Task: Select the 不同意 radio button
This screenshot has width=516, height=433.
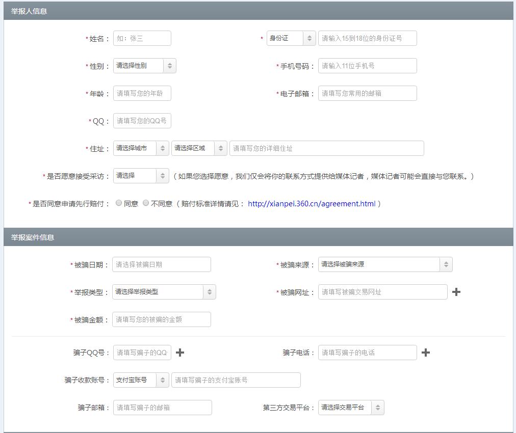Action: click(x=146, y=203)
